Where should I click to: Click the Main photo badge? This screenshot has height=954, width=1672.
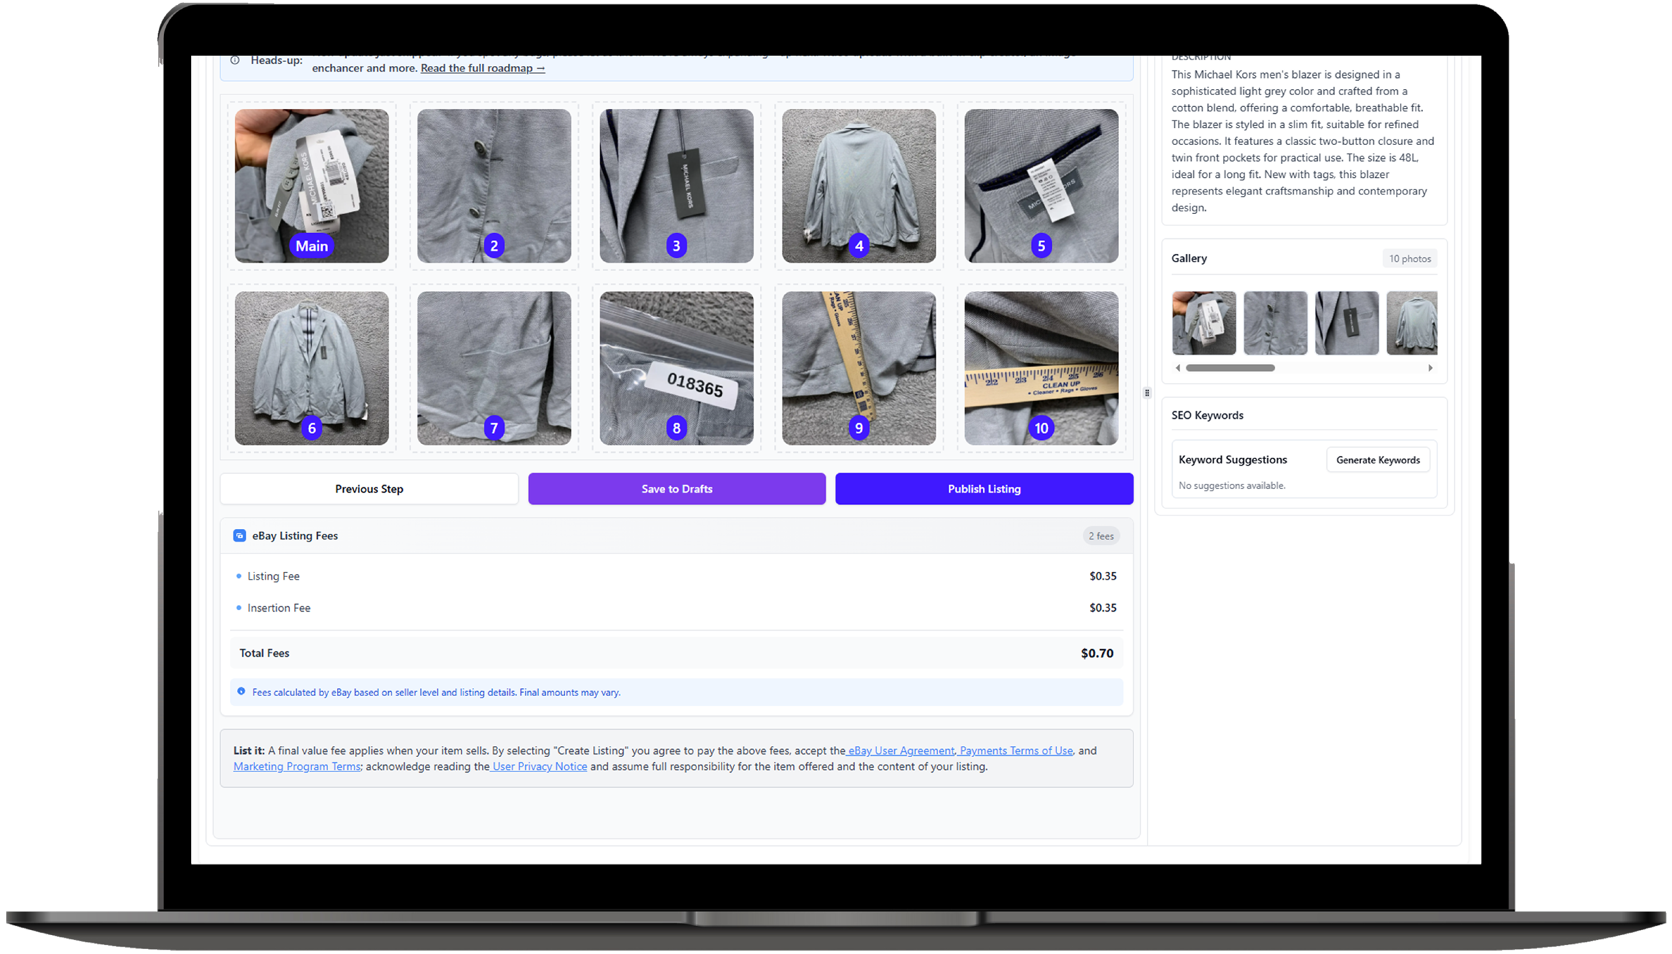(312, 246)
